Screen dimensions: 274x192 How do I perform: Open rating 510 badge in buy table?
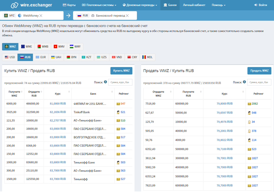[x=121, y=121]
